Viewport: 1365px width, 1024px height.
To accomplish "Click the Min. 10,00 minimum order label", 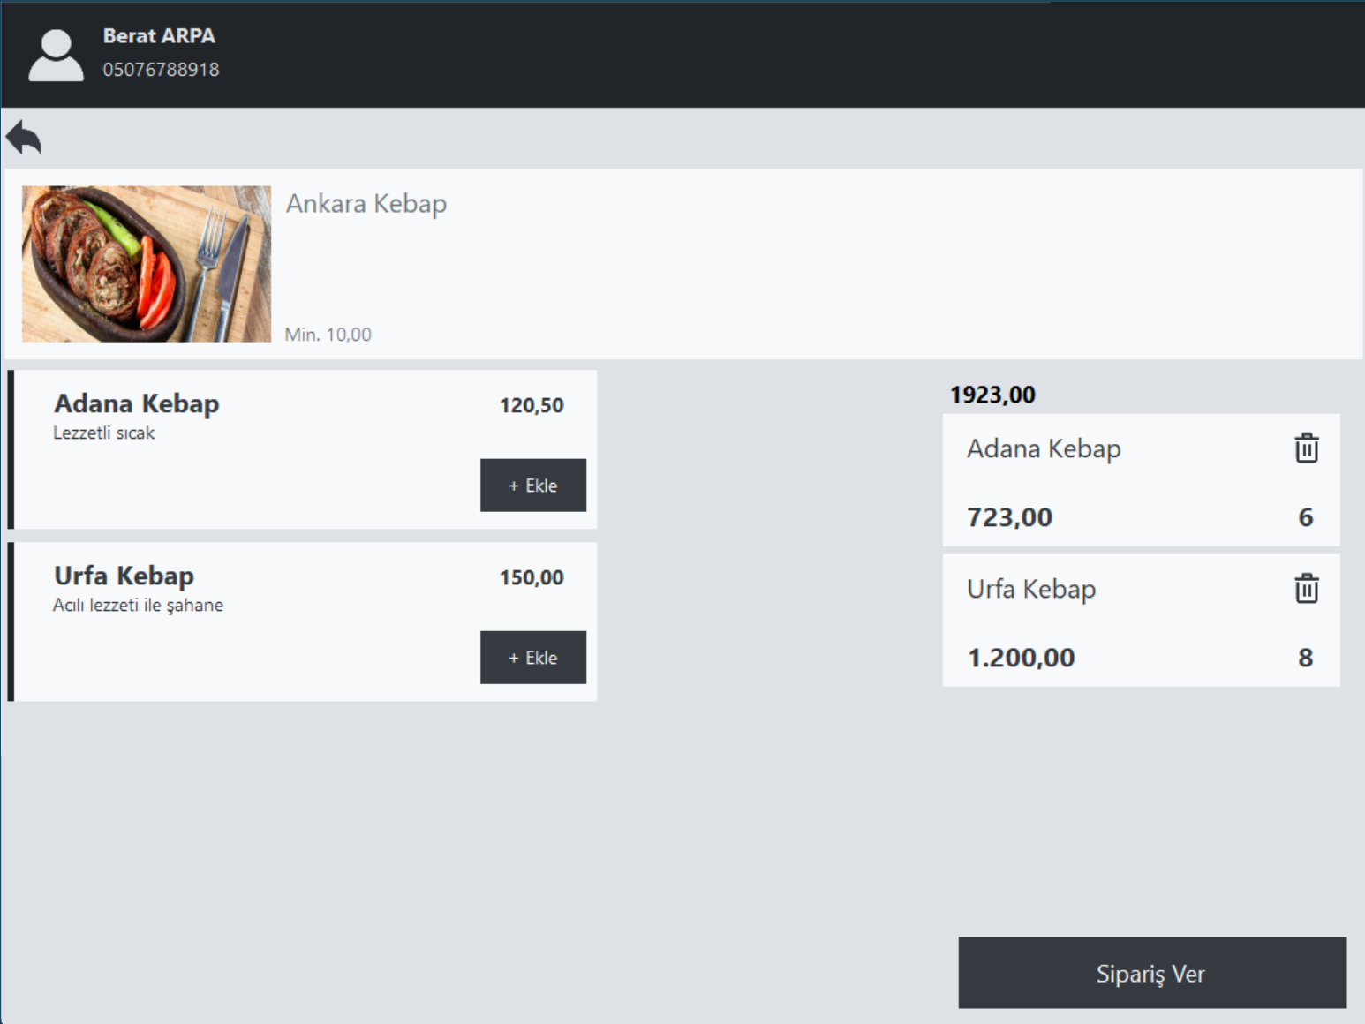I will 327,335.
